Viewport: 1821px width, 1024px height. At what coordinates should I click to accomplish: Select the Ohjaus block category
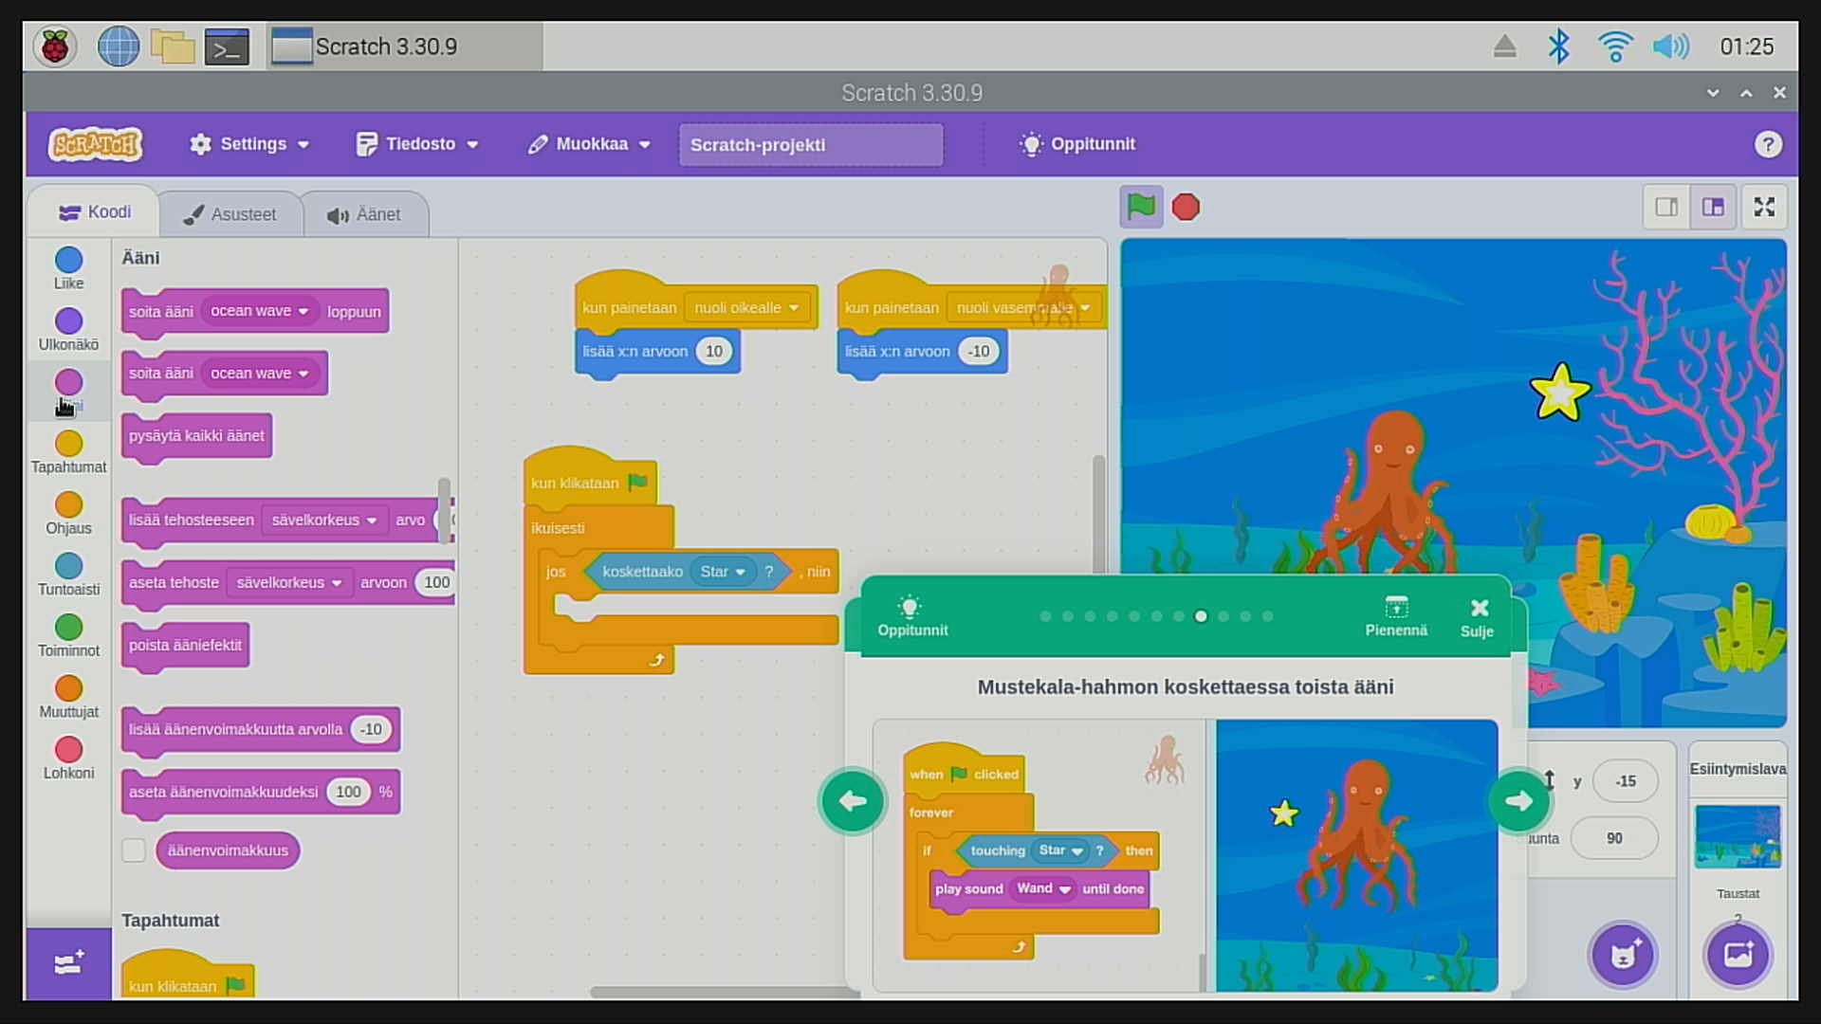tap(68, 514)
